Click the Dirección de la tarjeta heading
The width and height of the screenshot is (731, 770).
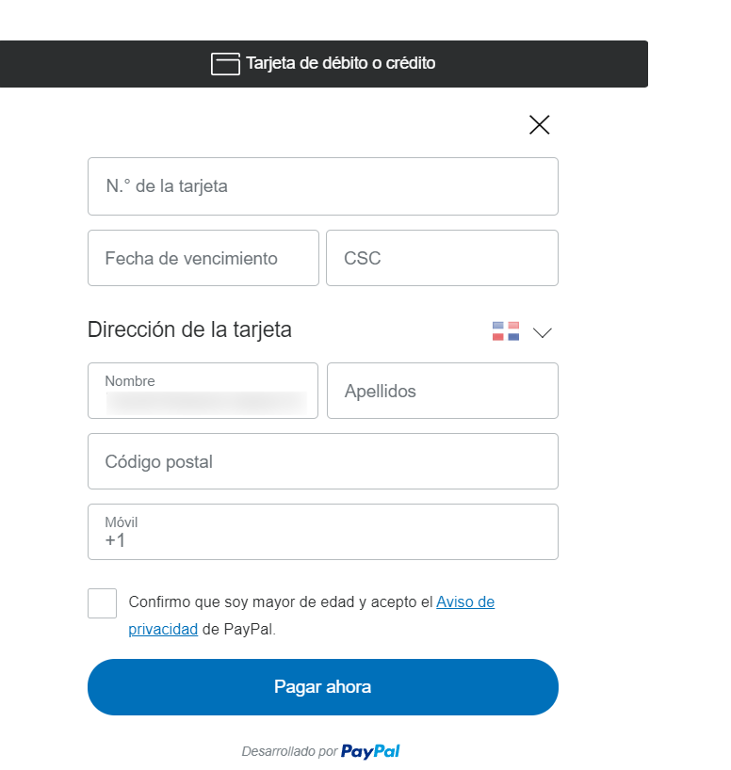pos(189,329)
